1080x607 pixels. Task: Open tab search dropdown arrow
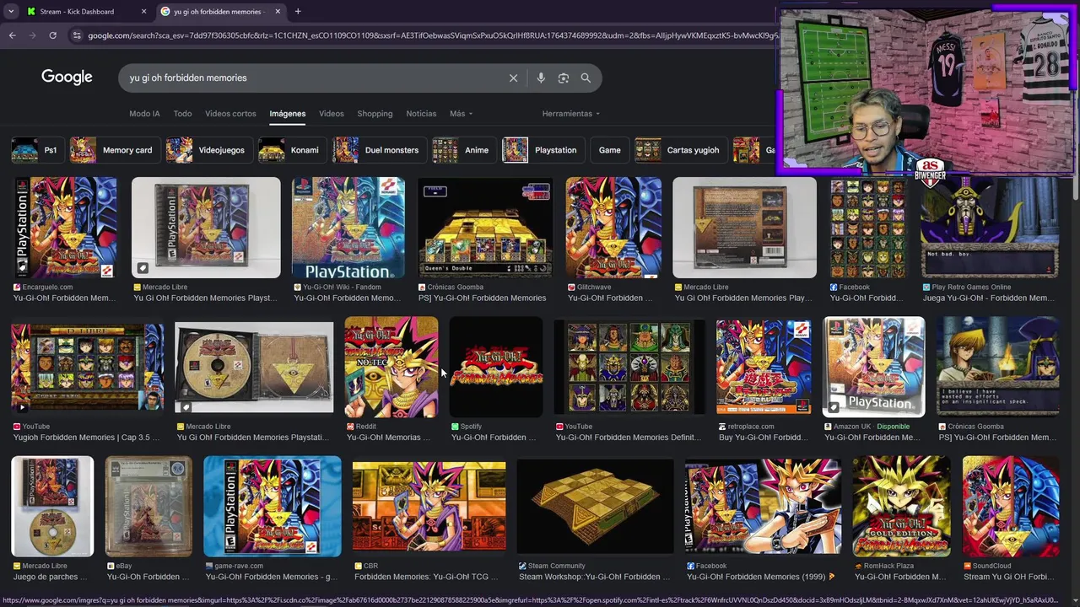click(x=11, y=12)
